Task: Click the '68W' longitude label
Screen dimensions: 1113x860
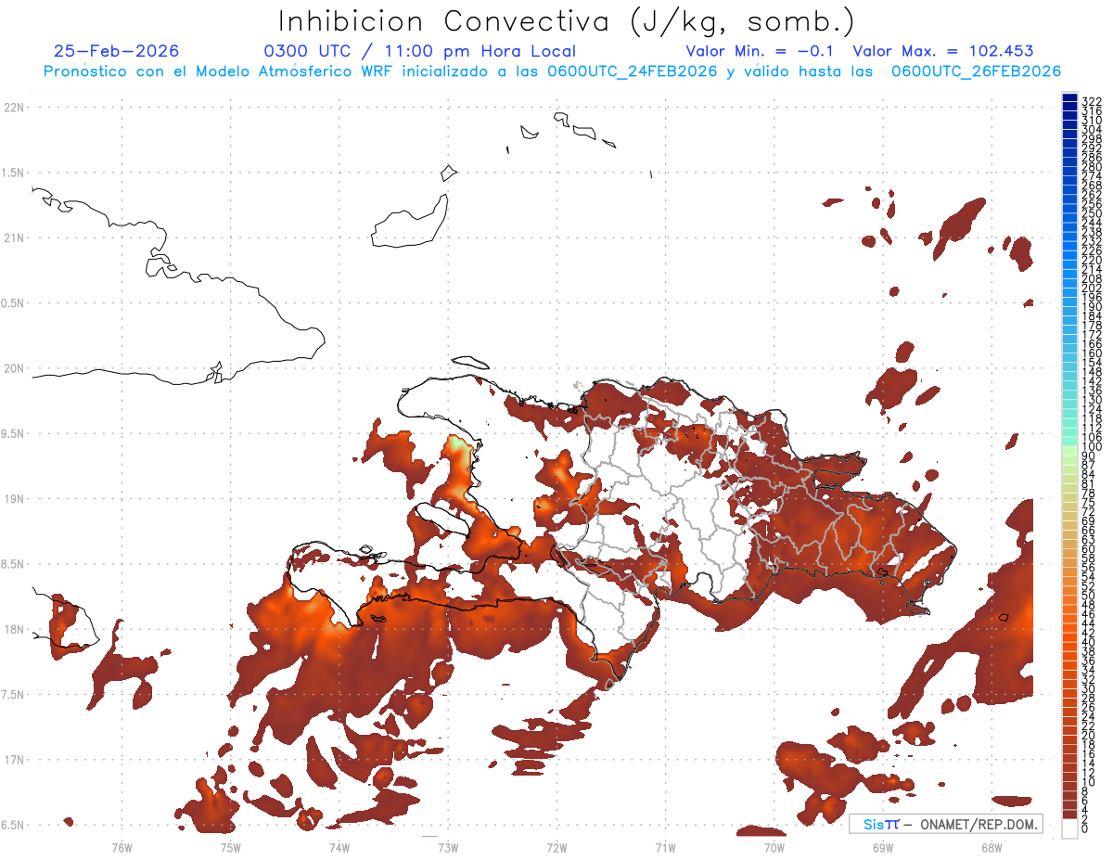Action: click(991, 847)
